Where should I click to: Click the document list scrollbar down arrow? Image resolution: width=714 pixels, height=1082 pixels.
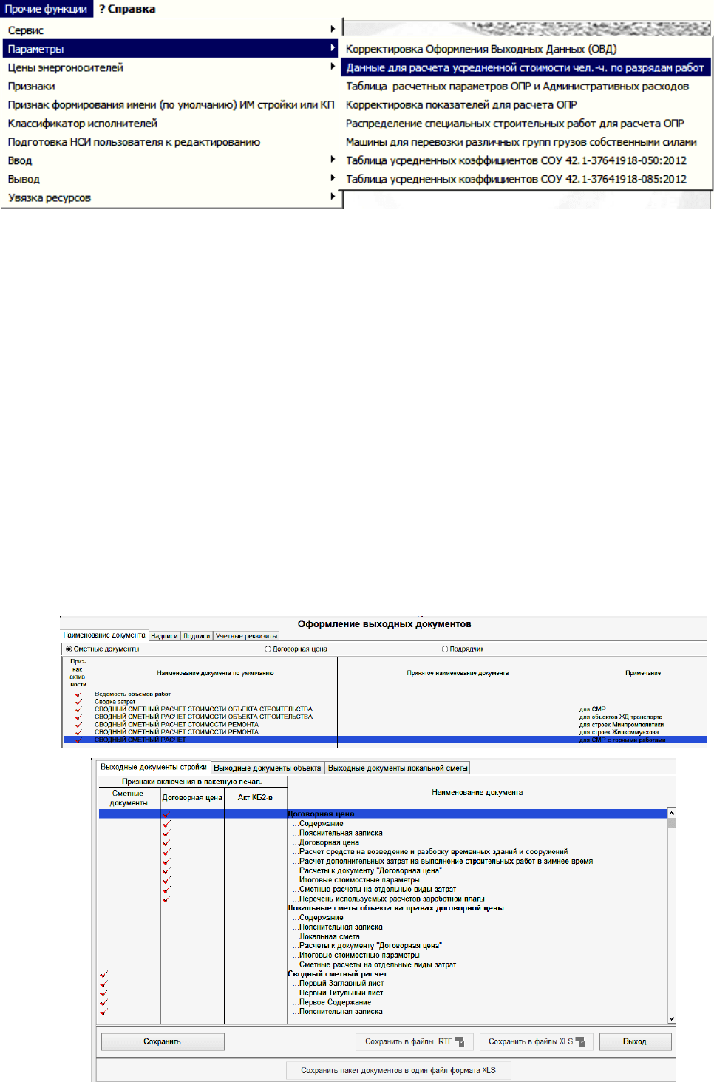(671, 1018)
